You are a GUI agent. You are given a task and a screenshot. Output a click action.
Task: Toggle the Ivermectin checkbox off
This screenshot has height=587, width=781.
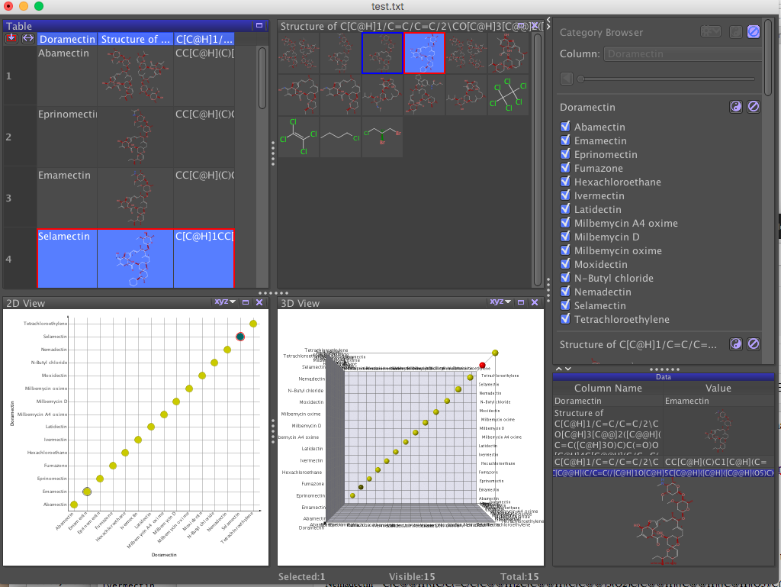[x=564, y=195]
